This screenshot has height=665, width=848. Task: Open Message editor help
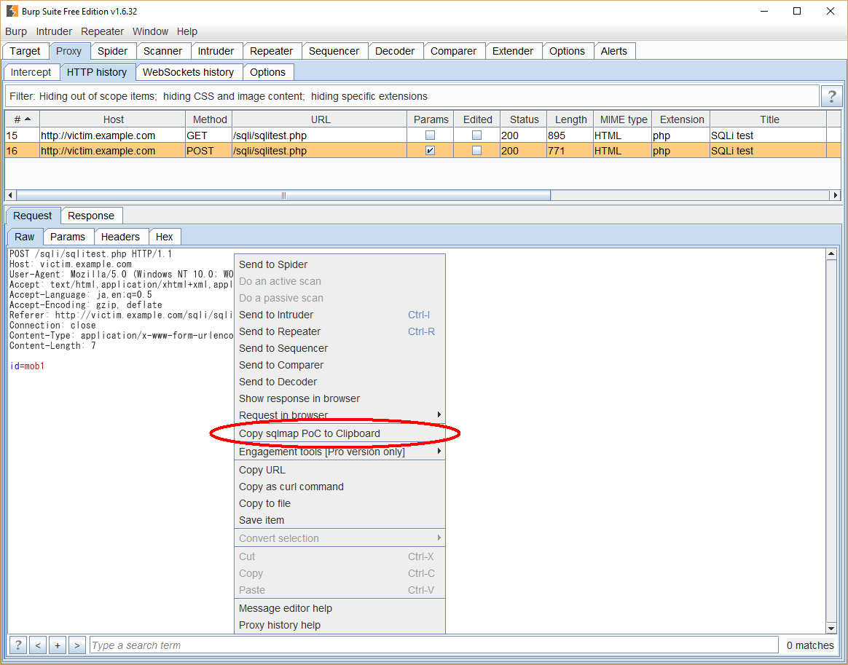point(339,608)
